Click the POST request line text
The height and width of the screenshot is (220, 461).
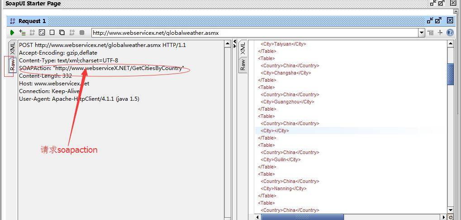102,45
